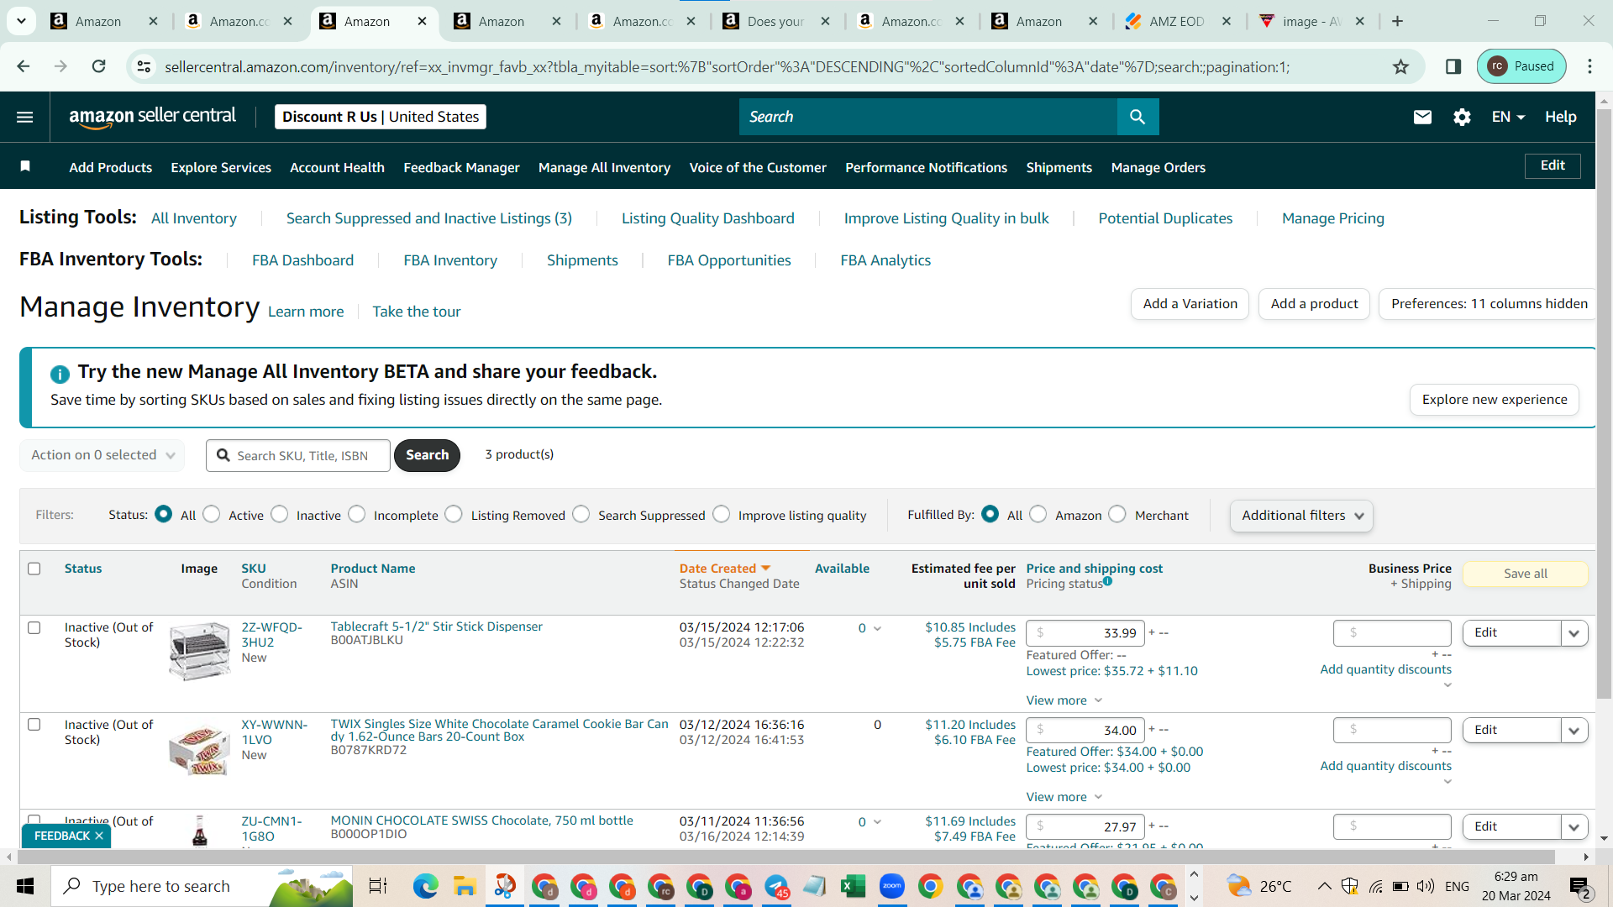The width and height of the screenshot is (1613, 907).
Task: Open File Explorer from the taskbar
Action: (465, 886)
